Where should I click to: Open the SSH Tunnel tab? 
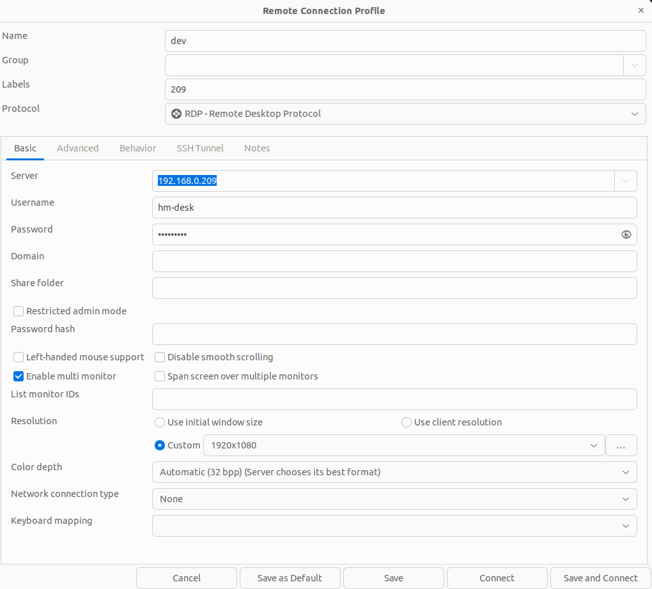click(x=200, y=148)
